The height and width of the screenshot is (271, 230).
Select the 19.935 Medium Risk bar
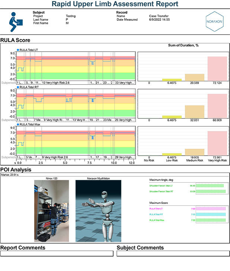point(195,152)
